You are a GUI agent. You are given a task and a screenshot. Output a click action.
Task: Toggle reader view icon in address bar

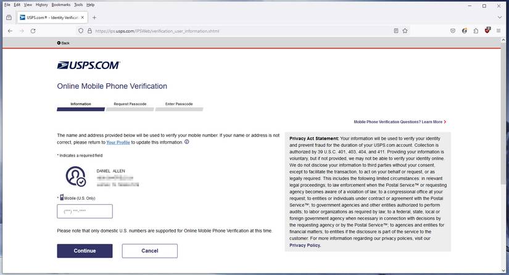[x=395, y=30]
